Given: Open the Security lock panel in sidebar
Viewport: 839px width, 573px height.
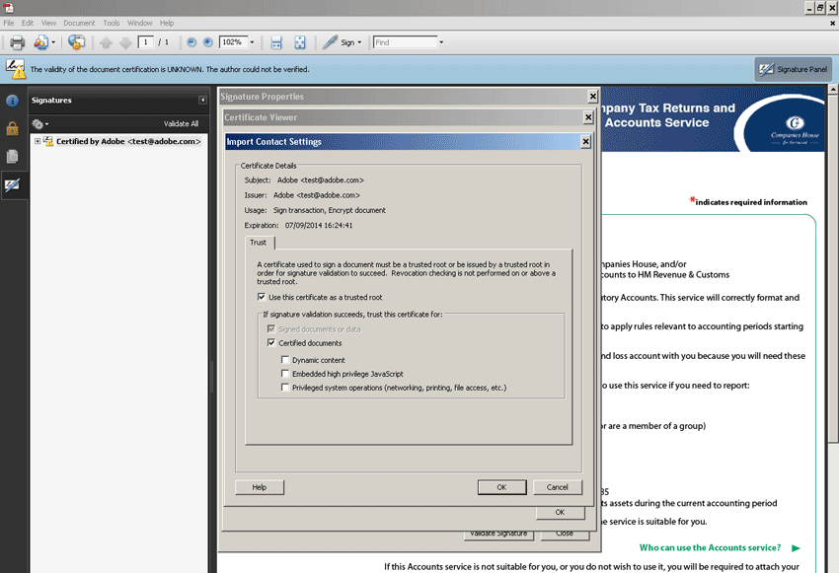Looking at the screenshot, I should tap(13, 128).
